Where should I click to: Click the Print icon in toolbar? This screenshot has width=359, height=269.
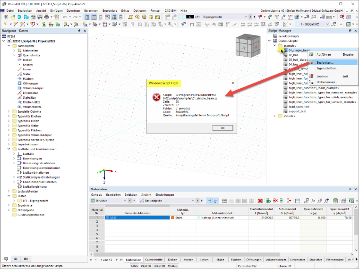click(47, 17)
